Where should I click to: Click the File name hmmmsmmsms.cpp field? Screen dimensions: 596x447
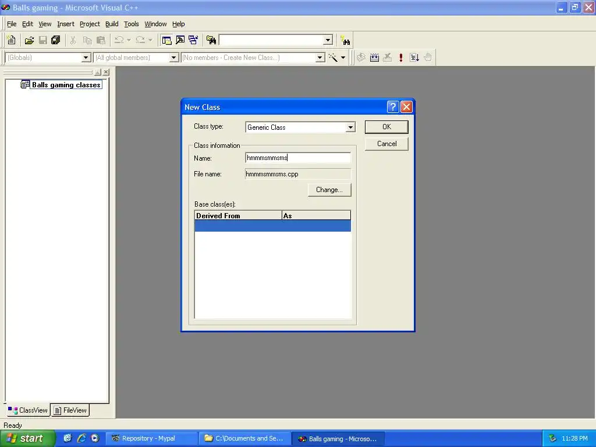tap(298, 174)
